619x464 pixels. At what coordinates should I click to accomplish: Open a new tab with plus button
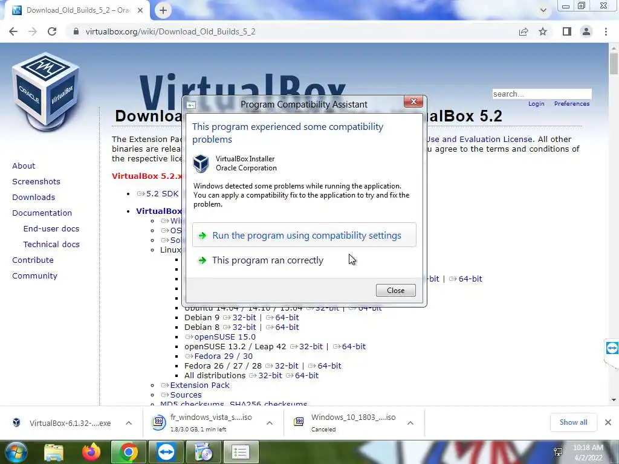(x=163, y=10)
